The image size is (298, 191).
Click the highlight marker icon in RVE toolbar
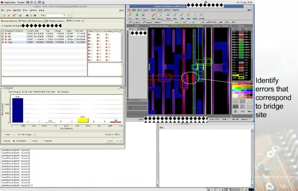pos(9,15)
